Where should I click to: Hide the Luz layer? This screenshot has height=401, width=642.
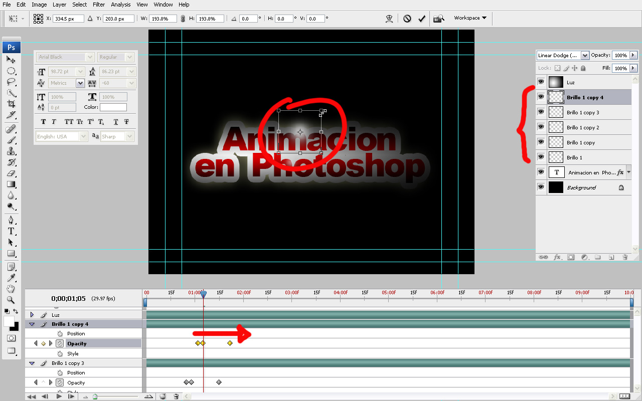[x=541, y=82]
